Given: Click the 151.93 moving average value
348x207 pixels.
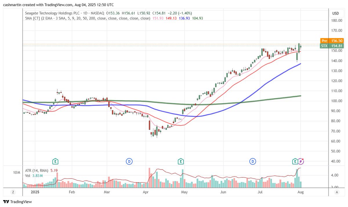Looking at the screenshot, I should coord(158,18).
